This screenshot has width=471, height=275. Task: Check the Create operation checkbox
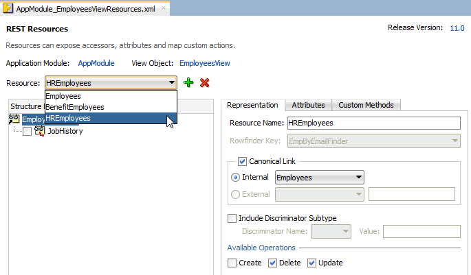tap(232, 263)
